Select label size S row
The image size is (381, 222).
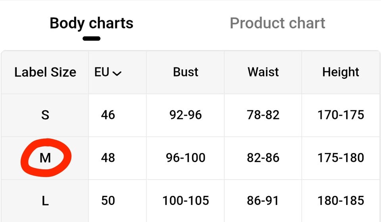[x=45, y=115]
